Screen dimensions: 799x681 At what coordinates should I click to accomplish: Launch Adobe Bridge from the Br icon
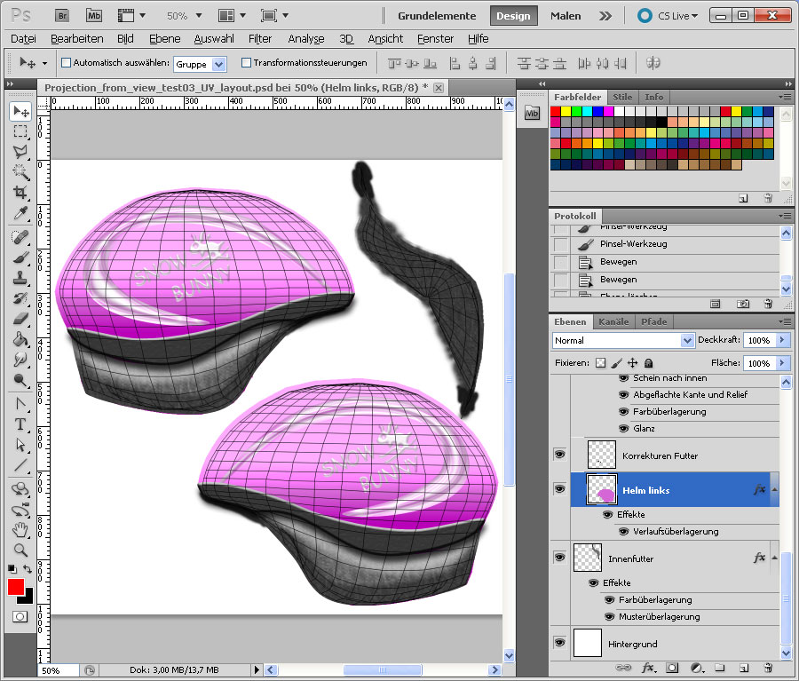point(63,15)
